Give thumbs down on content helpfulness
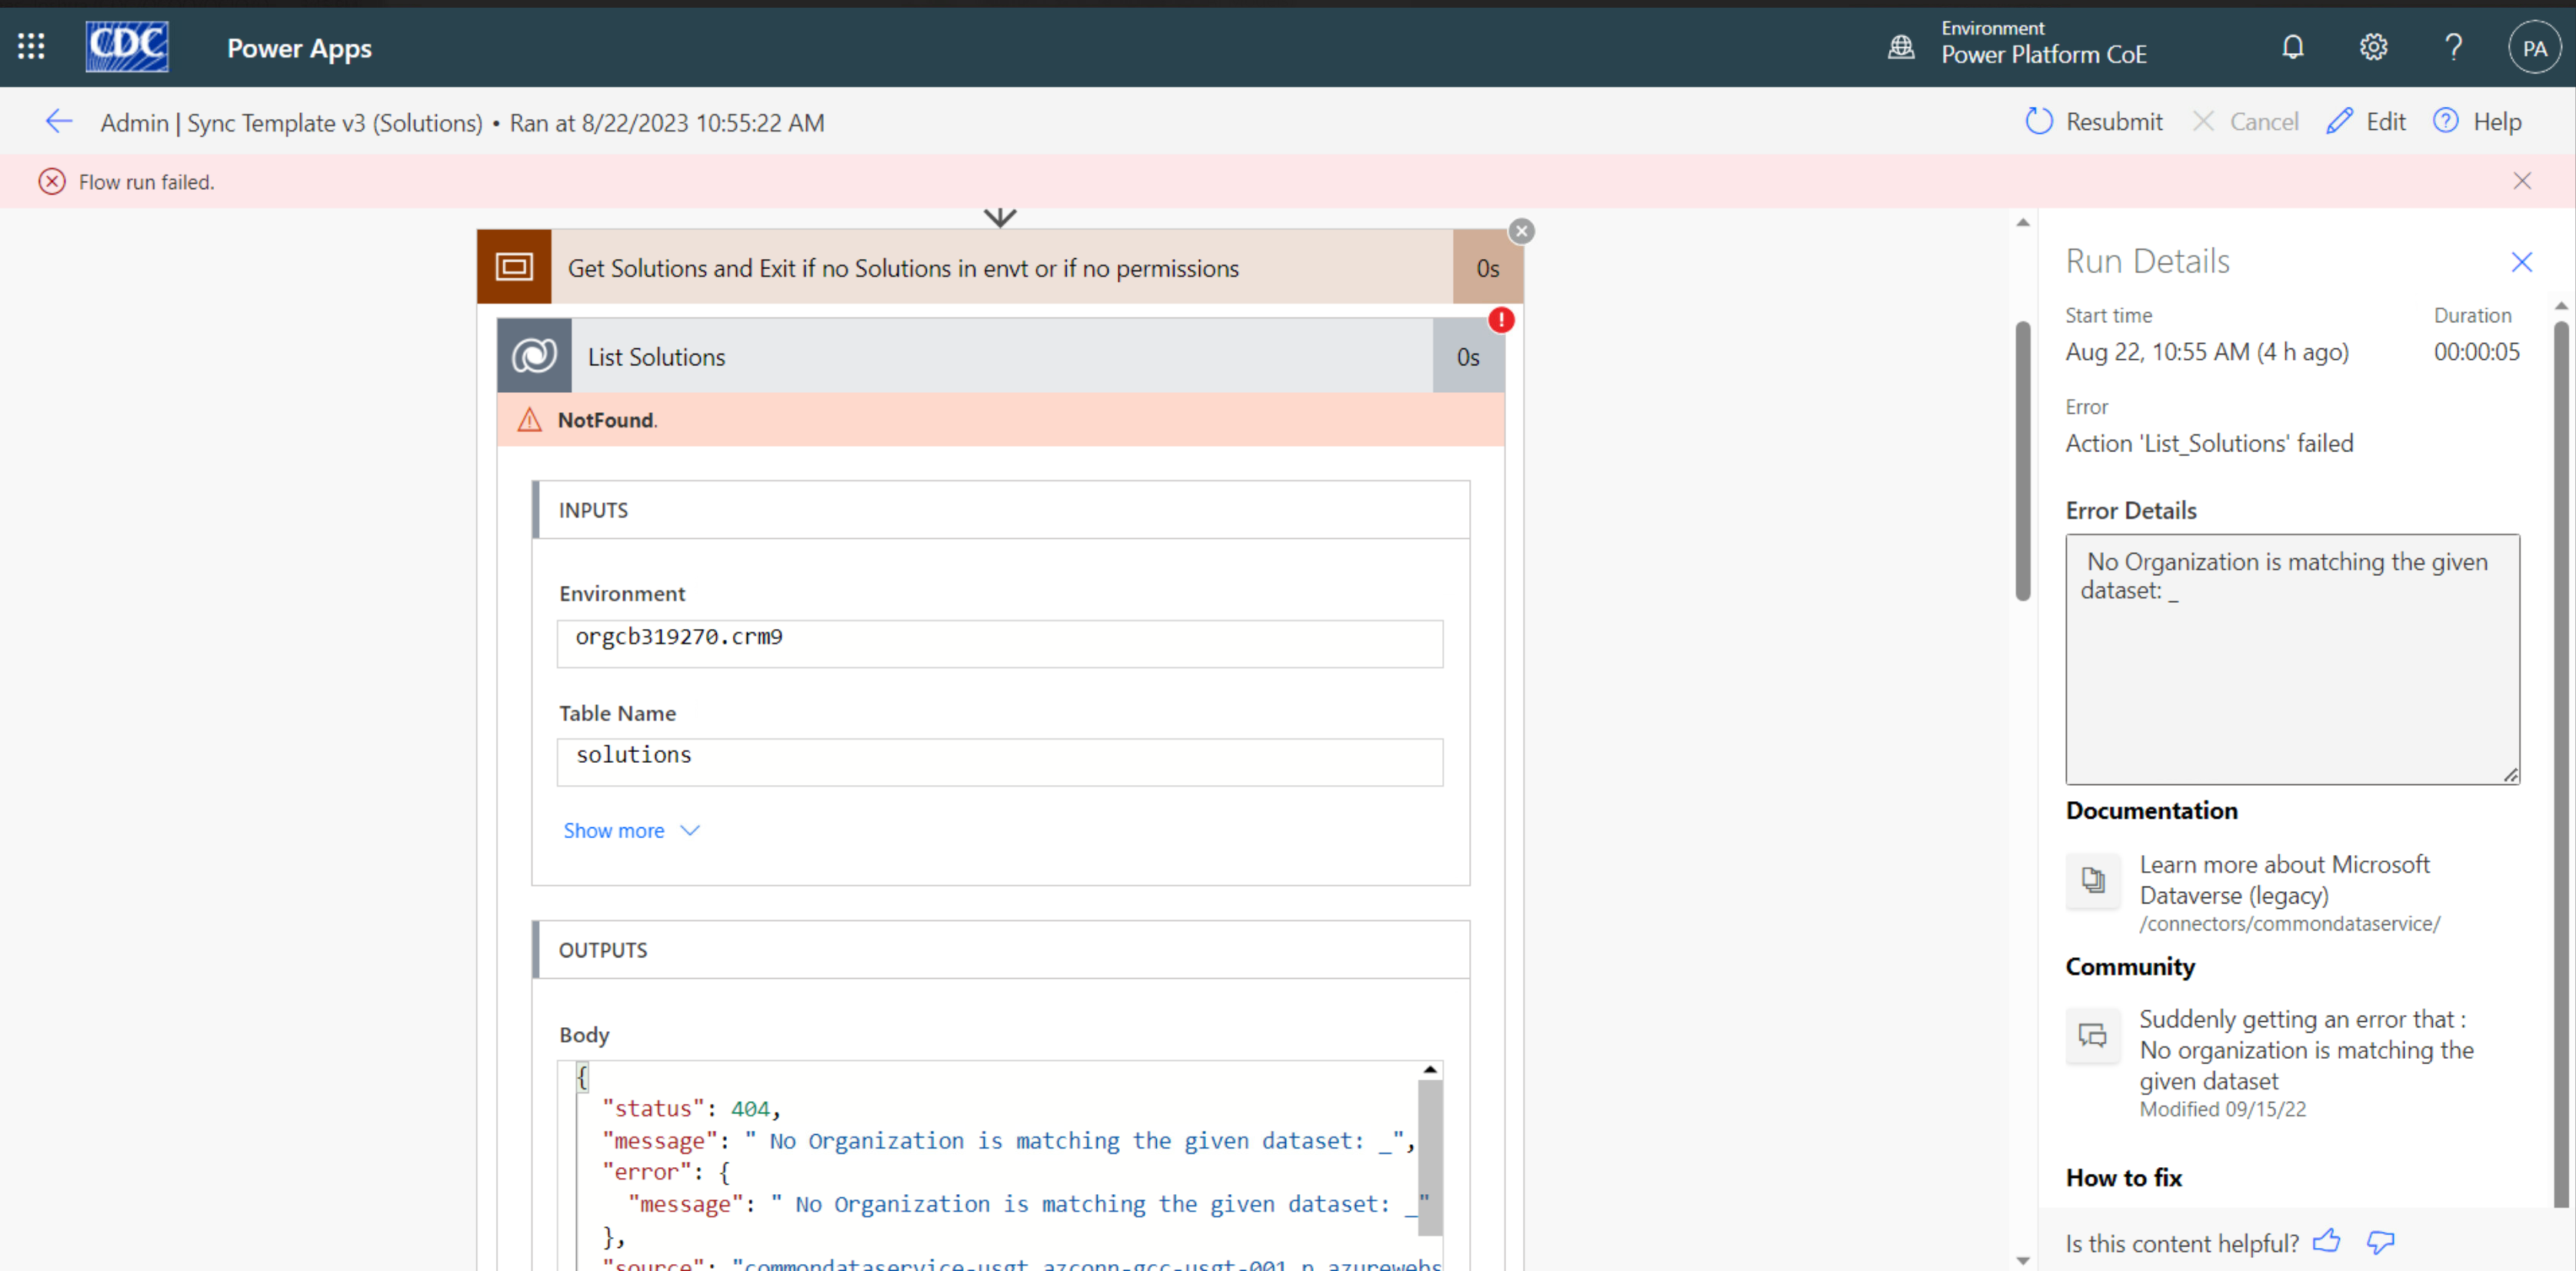Image resolution: width=2576 pixels, height=1271 pixels. point(2381,1242)
